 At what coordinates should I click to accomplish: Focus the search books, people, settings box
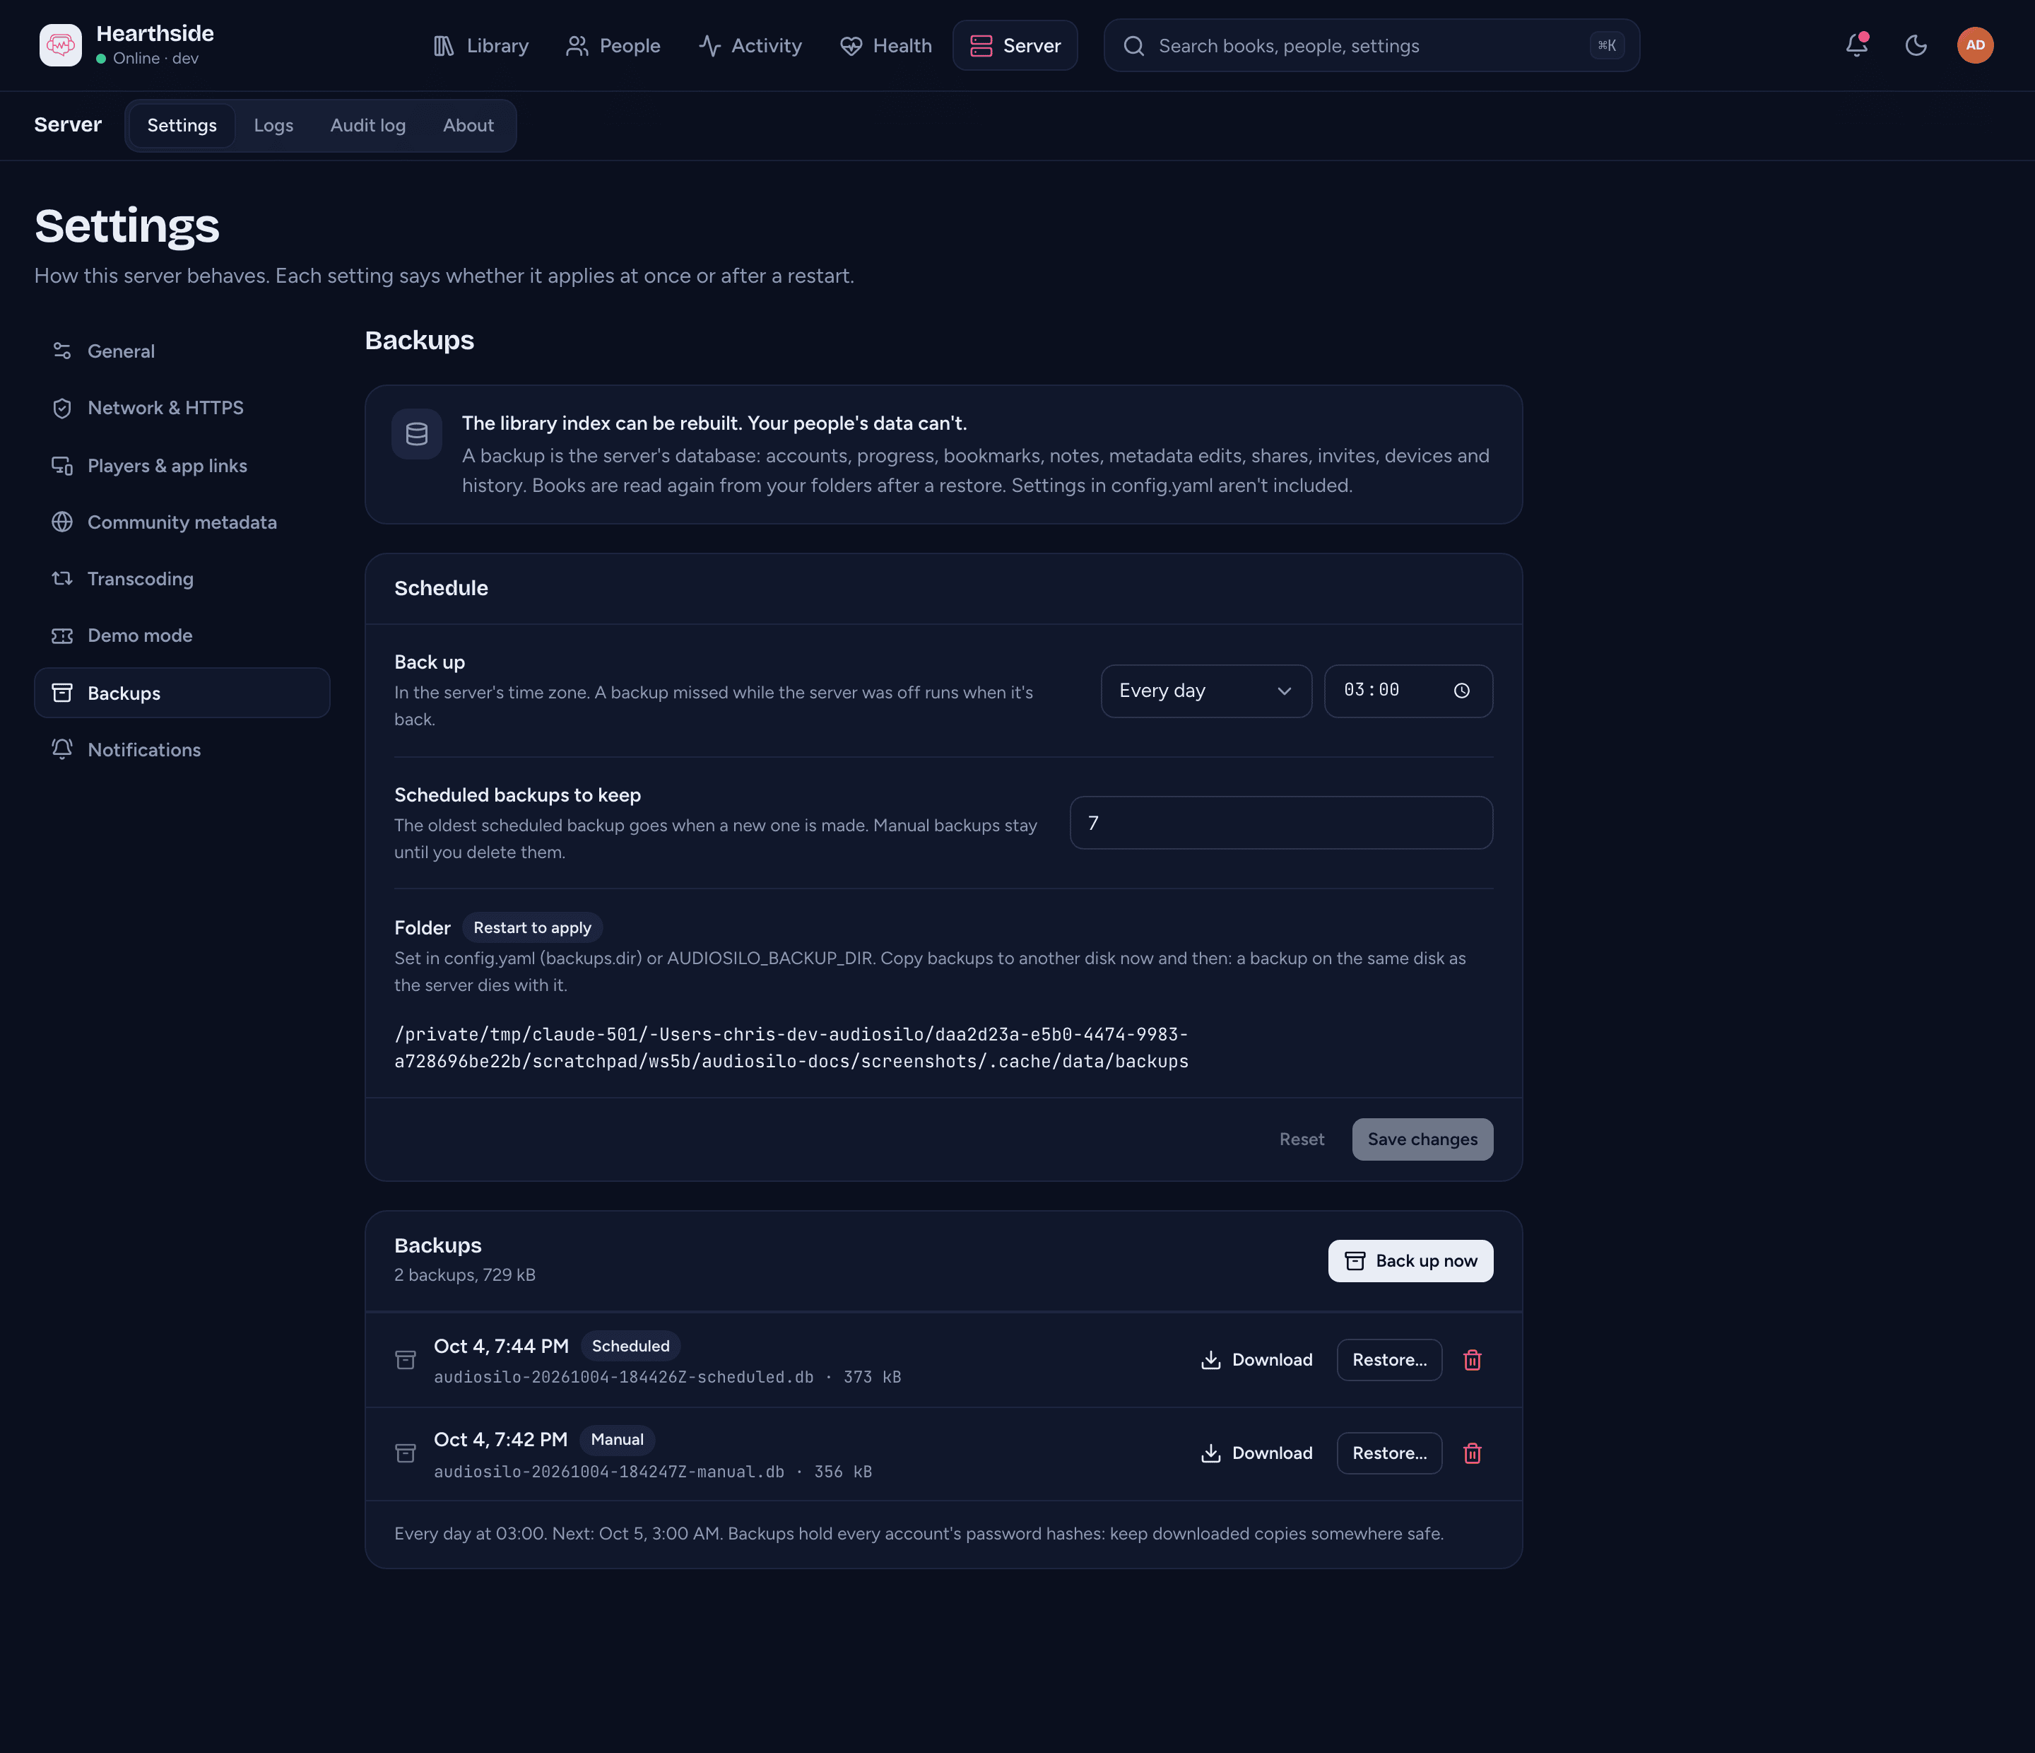click(x=1371, y=46)
